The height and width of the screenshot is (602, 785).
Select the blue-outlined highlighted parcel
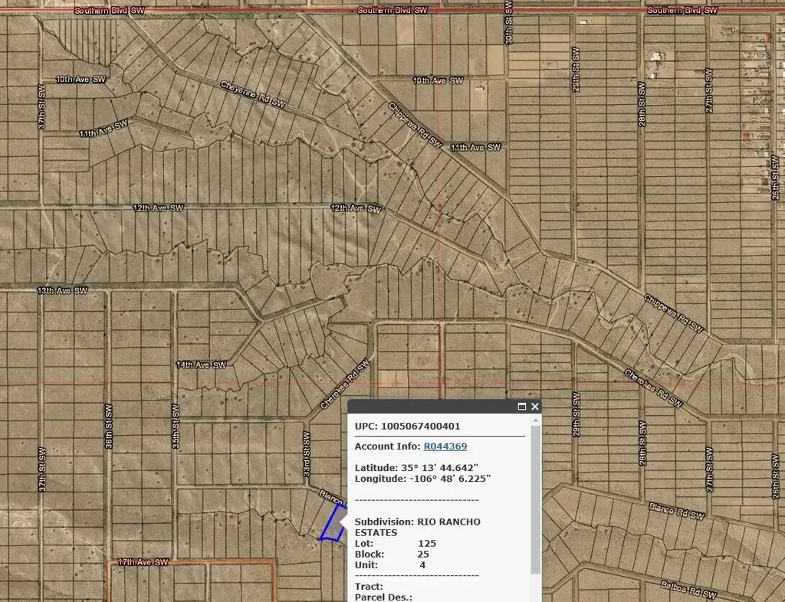(331, 525)
